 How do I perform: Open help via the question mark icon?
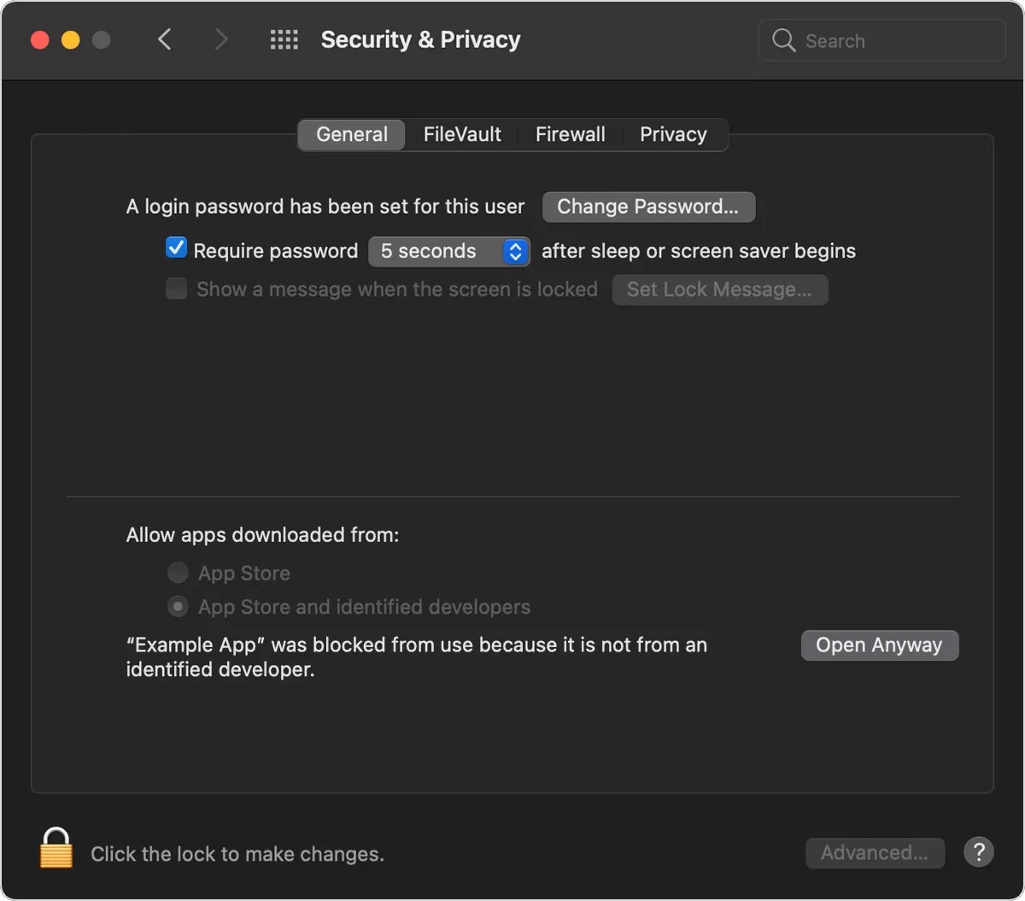click(979, 852)
